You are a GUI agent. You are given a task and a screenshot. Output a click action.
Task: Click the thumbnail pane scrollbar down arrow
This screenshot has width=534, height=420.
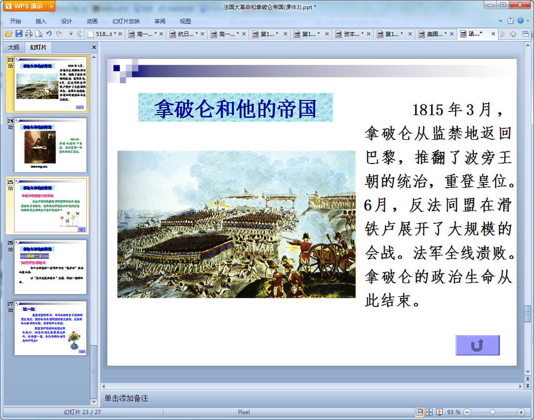click(x=94, y=402)
